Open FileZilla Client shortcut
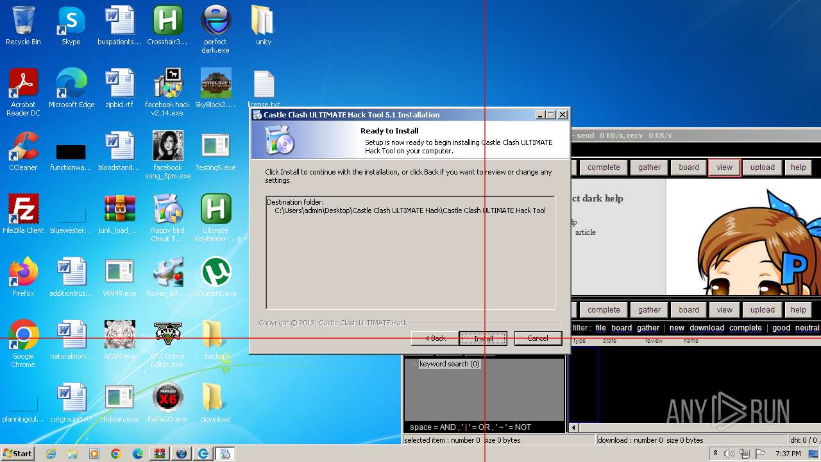 tap(23, 214)
